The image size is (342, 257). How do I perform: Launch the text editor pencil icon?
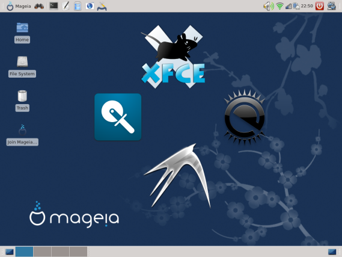click(66, 6)
